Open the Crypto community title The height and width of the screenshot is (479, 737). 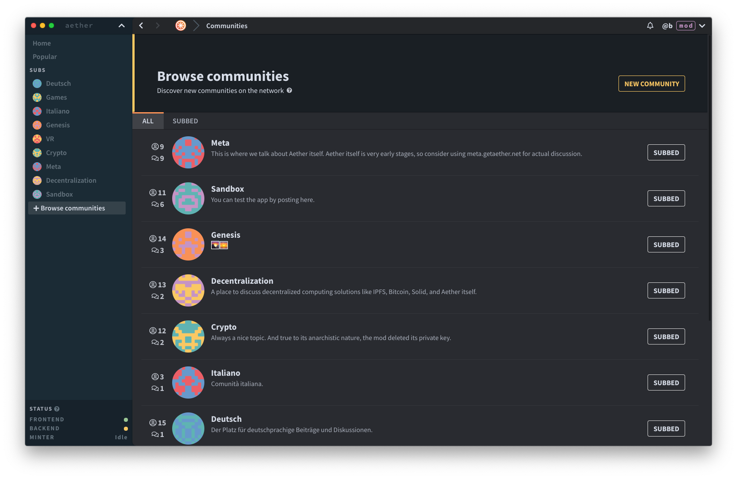coord(224,327)
